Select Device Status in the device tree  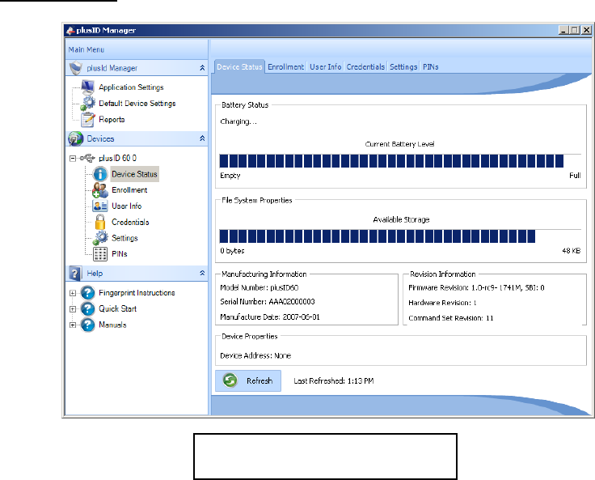[134, 174]
